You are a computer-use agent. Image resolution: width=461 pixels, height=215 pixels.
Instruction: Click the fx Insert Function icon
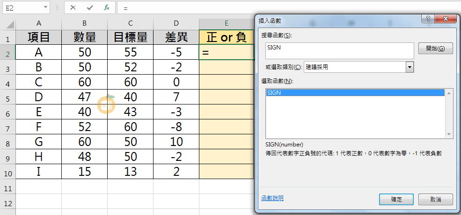[107, 8]
